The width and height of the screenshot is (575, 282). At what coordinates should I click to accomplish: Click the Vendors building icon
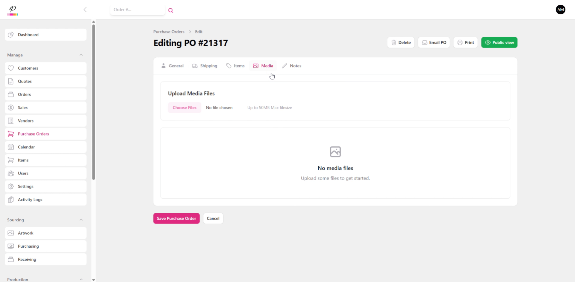pyautogui.click(x=11, y=120)
